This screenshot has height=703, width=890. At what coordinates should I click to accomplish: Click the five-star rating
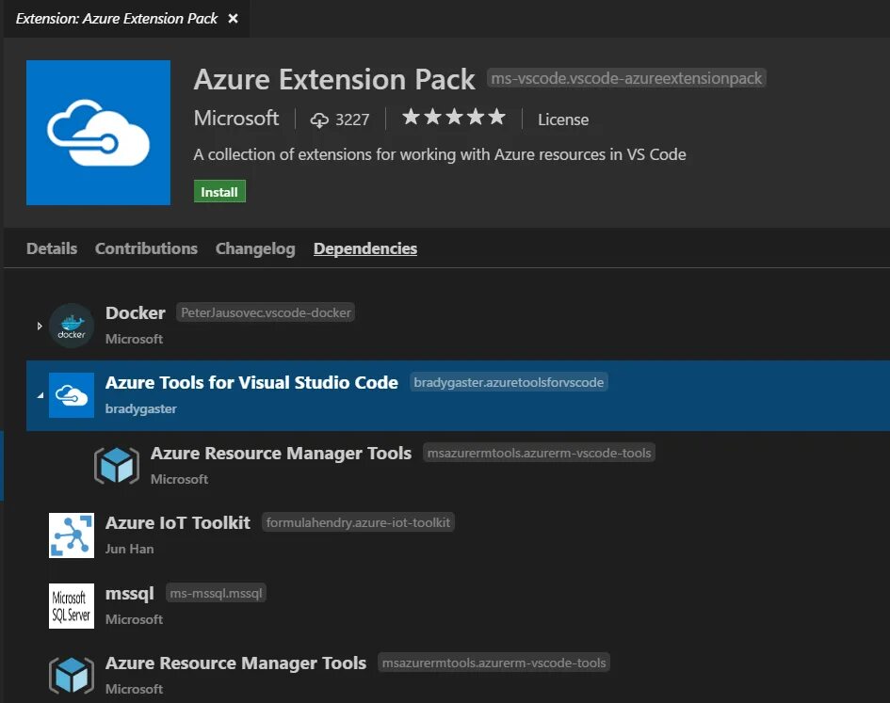454,117
